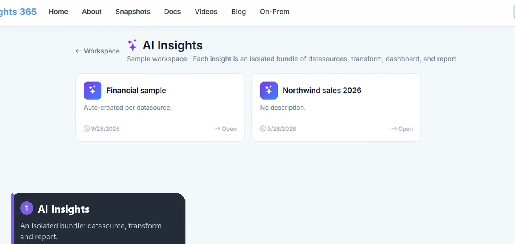This screenshot has height=244, width=515.
Task: Click the 'No description.' text
Action: pyautogui.click(x=283, y=108)
